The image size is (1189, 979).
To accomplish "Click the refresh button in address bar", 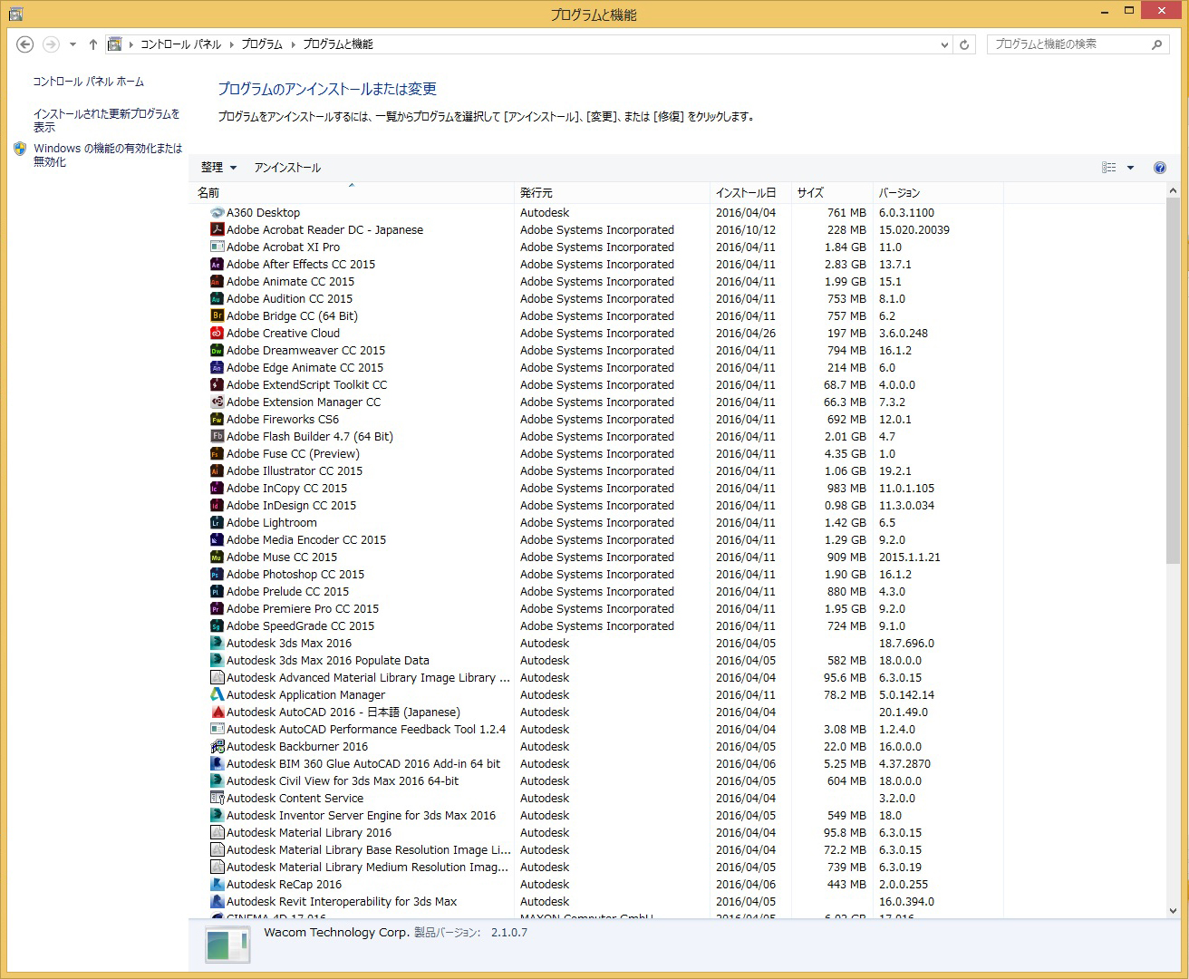I will pos(964,44).
